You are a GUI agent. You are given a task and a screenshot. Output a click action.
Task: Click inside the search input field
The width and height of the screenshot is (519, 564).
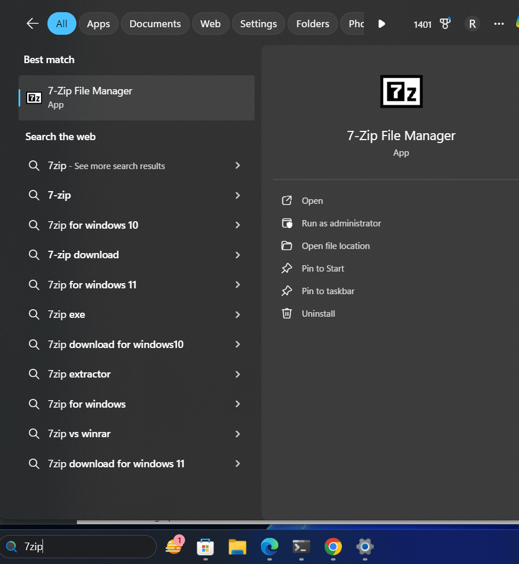click(x=81, y=546)
